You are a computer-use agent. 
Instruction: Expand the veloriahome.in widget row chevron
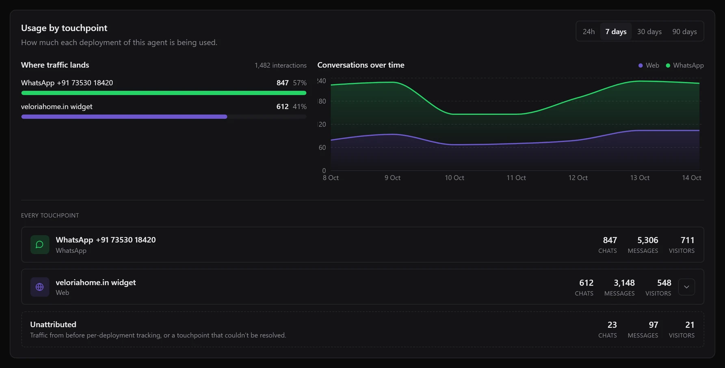click(686, 287)
